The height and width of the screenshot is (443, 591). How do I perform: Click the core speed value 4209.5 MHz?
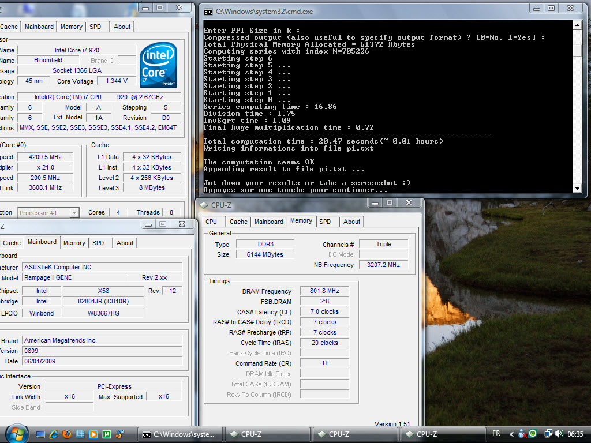(45, 157)
